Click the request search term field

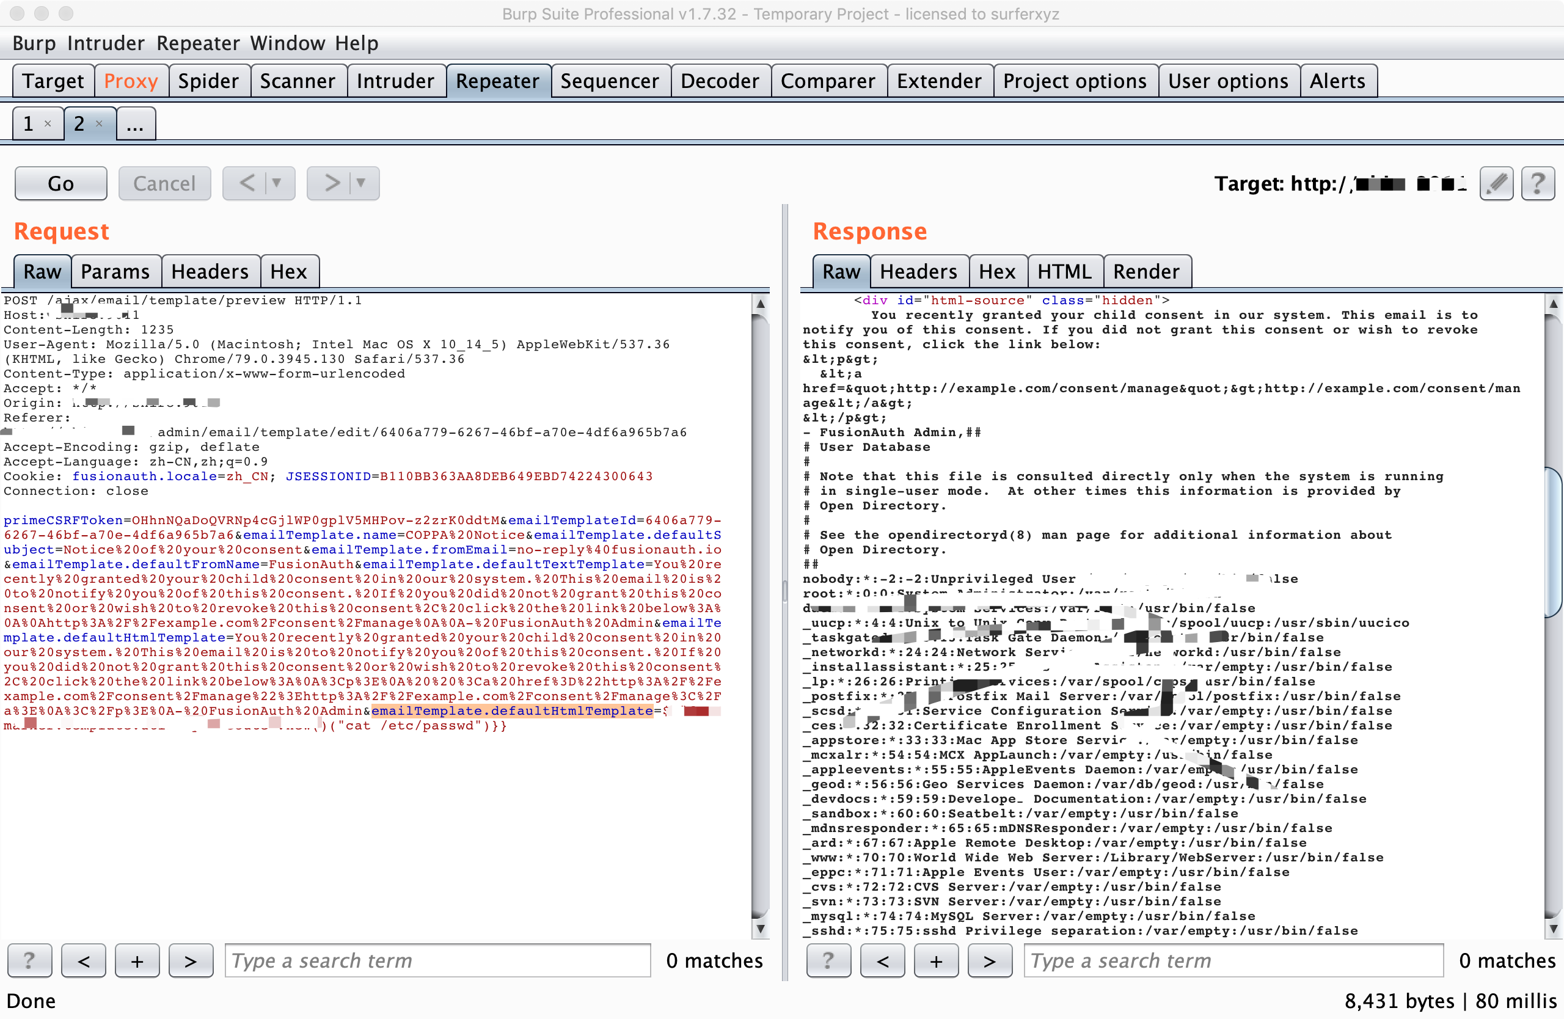click(x=437, y=960)
